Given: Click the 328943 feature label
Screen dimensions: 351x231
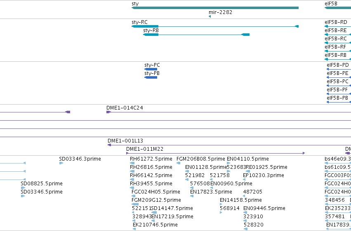Looking at the screenshot, I should pyautogui.click(x=142, y=217).
